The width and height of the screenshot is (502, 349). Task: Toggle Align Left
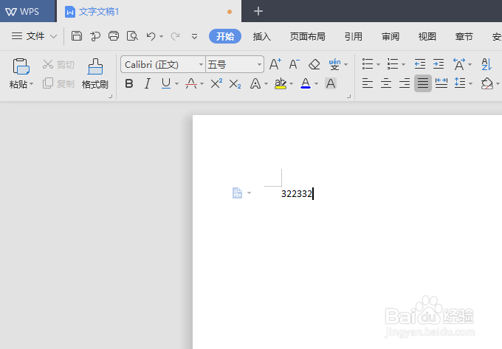pos(368,83)
